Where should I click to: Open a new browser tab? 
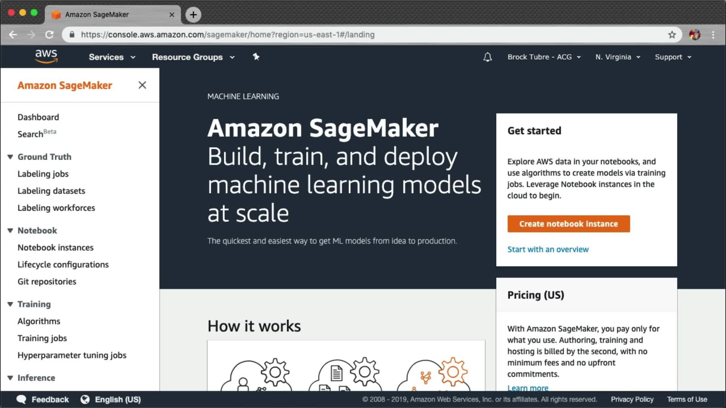[193, 15]
